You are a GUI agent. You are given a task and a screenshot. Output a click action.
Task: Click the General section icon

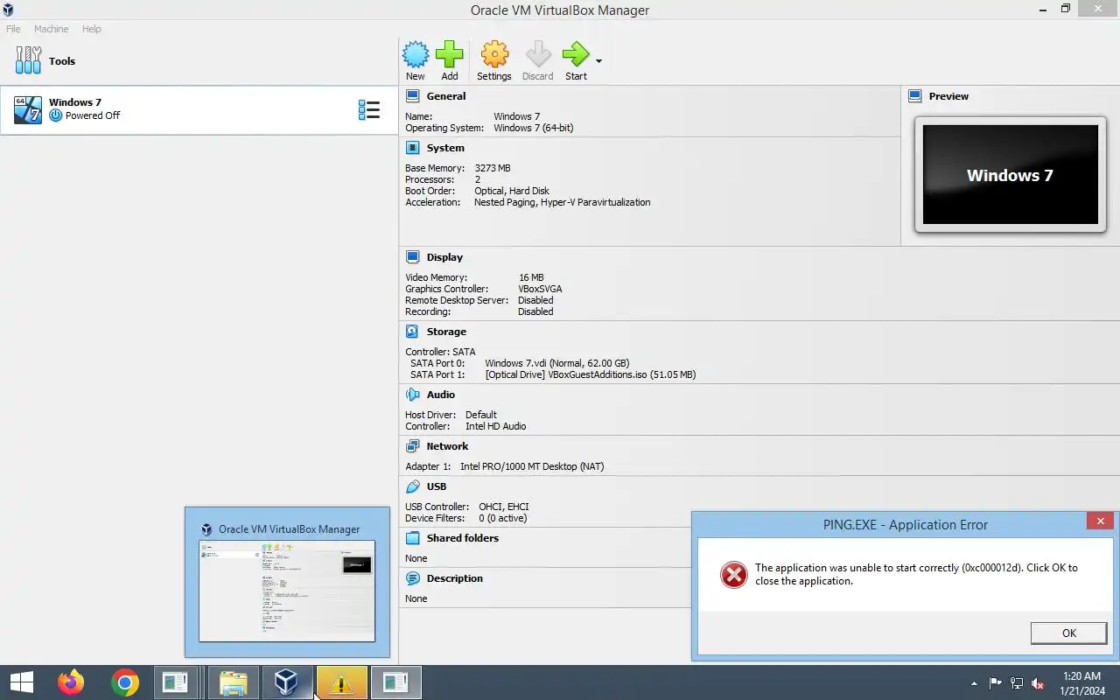413,96
